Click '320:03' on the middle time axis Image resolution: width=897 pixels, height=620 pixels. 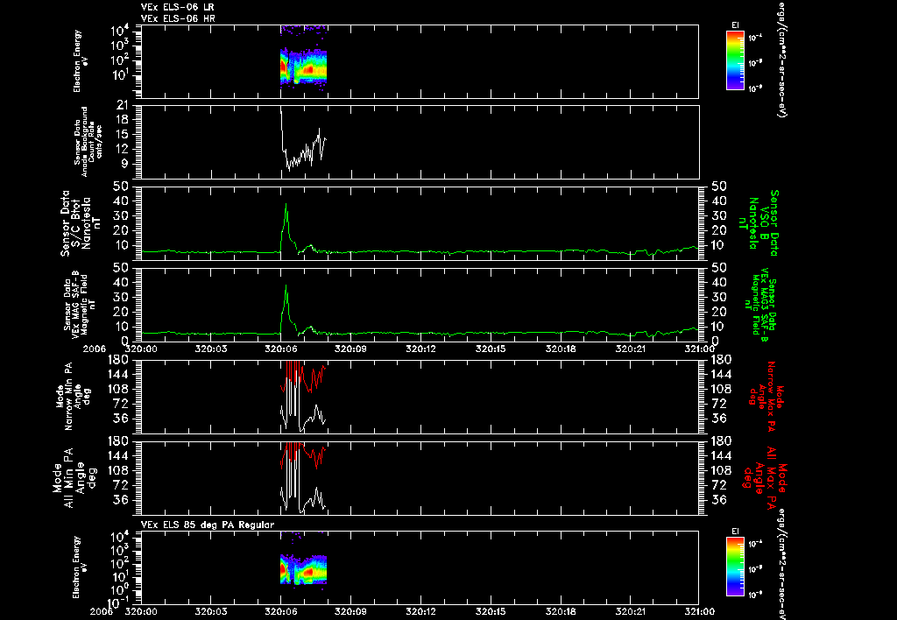(211, 348)
